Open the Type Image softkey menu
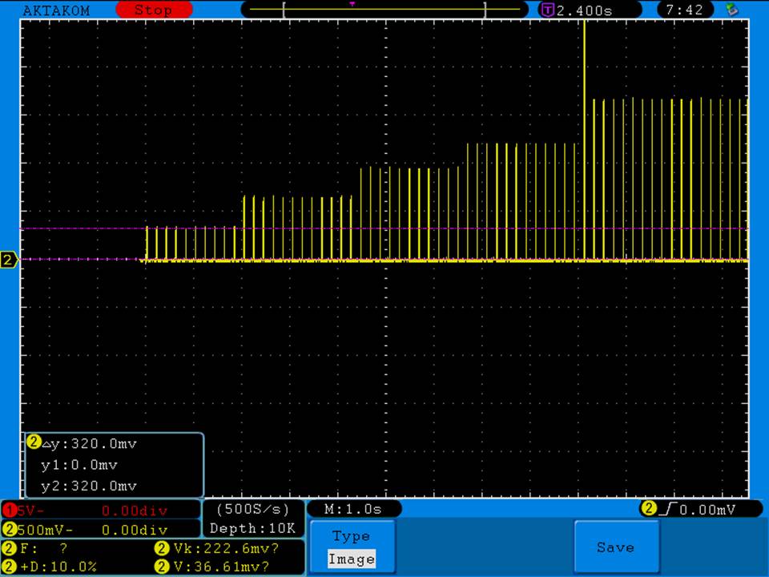769x577 pixels. (x=352, y=547)
